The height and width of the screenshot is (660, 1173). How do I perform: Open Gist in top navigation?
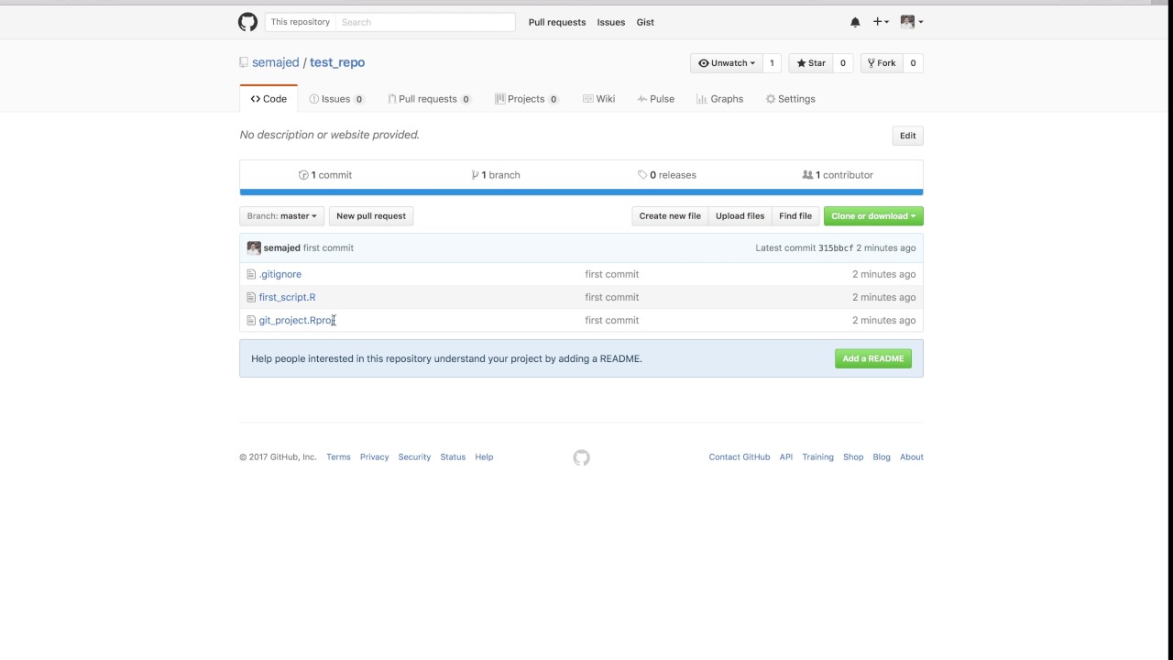point(645,22)
